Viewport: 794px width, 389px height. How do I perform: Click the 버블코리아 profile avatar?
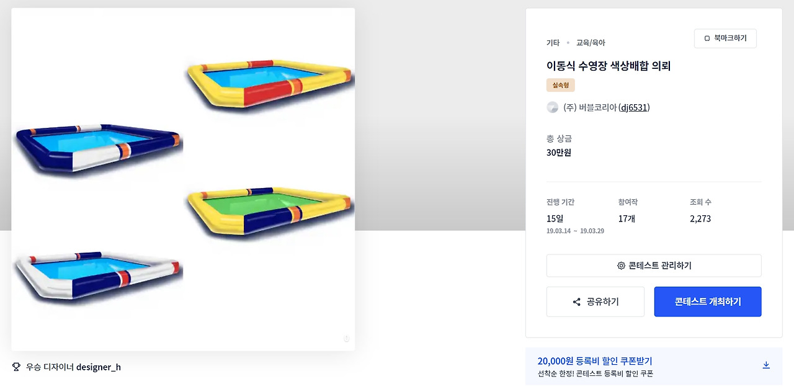coord(552,107)
